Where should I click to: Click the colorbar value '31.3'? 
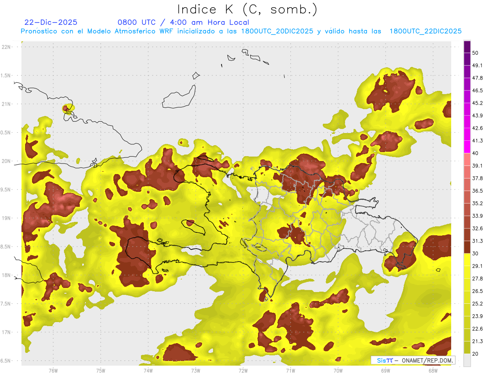[x=477, y=241]
